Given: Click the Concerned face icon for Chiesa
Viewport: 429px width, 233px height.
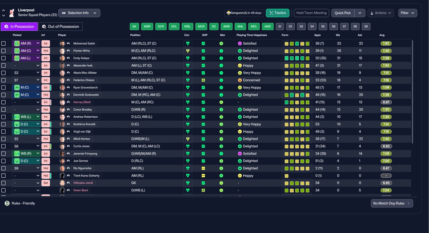Looking at the screenshot, I should pos(240,80).
